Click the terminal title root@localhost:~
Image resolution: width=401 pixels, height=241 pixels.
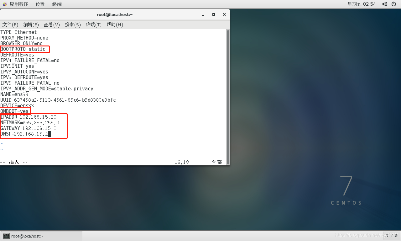click(x=115, y=14)
